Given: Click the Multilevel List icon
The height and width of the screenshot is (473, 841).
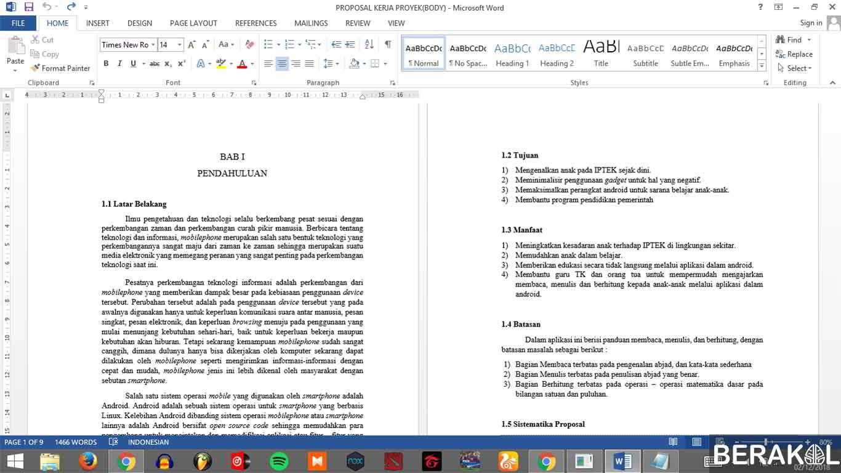Looking at the screenshot, I should point(310,44).
